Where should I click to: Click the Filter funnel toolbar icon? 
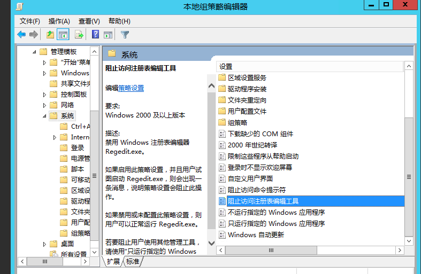point(125,35)
